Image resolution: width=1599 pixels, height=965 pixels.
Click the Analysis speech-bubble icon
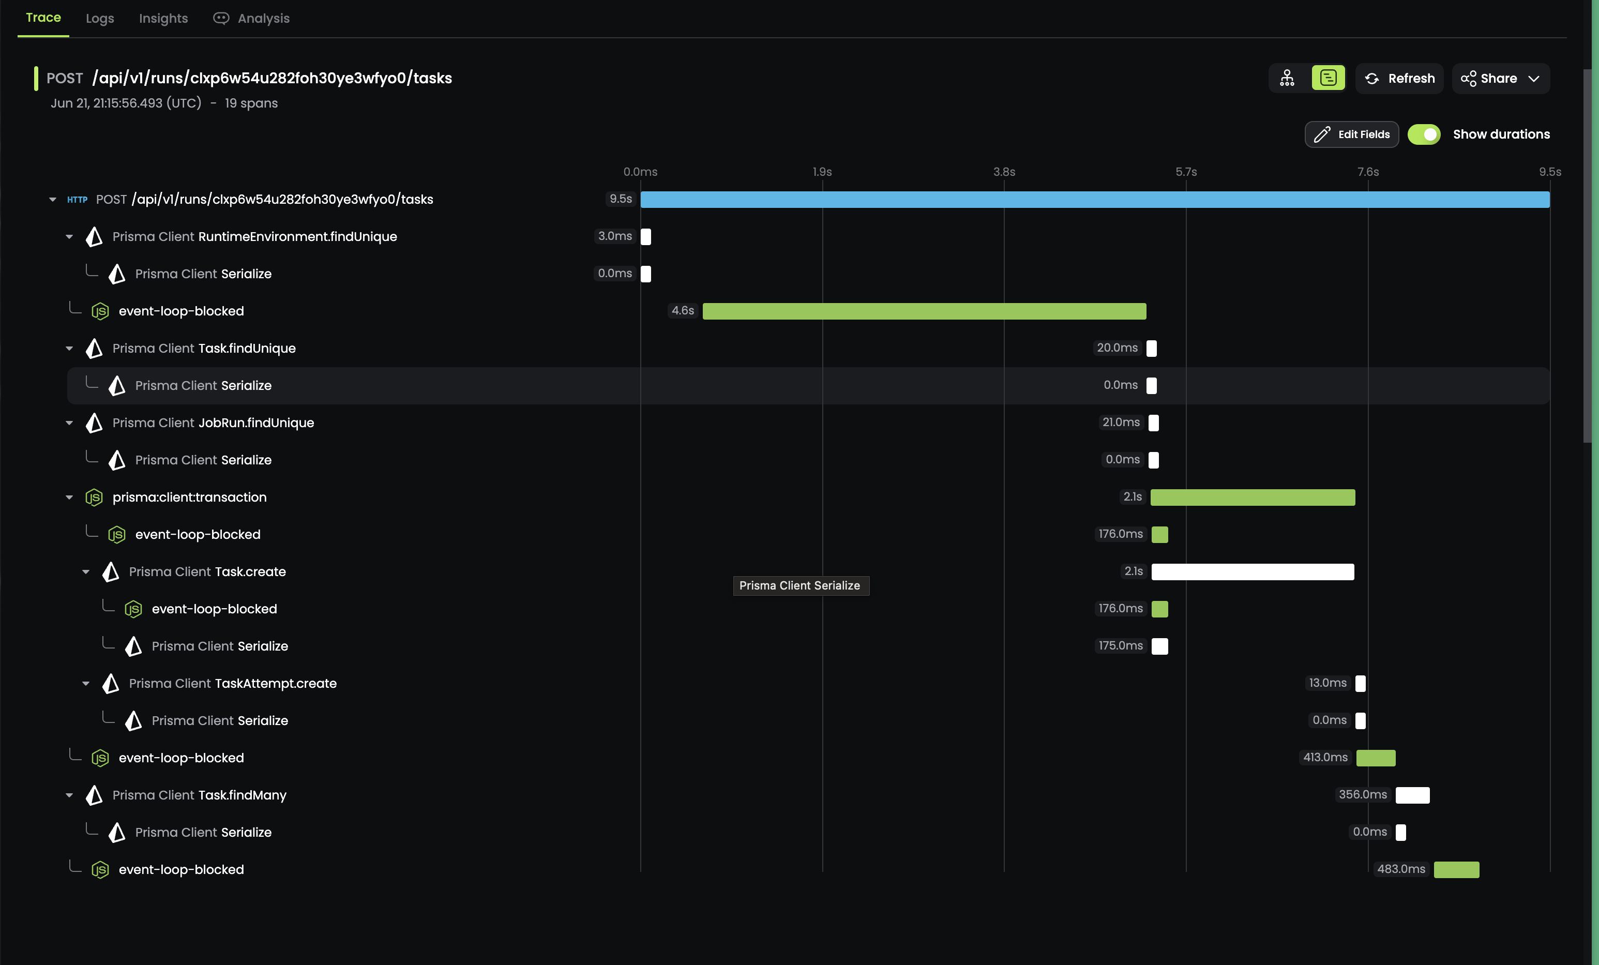click(221, 18)
